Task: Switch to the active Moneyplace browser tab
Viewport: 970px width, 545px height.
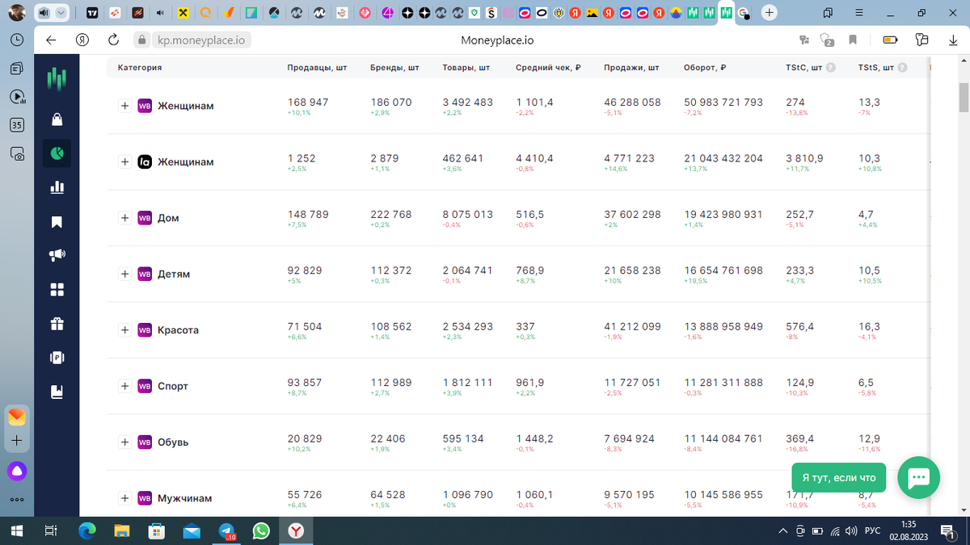Action: click(x=727, y=13)
